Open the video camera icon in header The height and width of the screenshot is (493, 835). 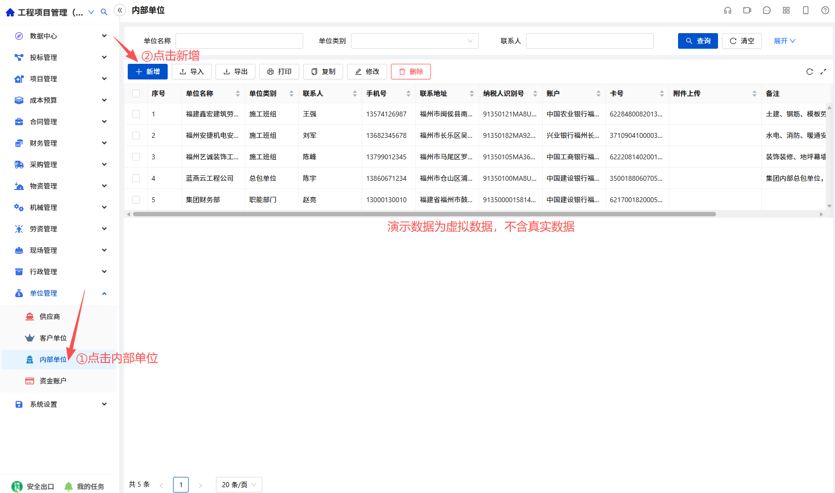click(x=747, y=10)
